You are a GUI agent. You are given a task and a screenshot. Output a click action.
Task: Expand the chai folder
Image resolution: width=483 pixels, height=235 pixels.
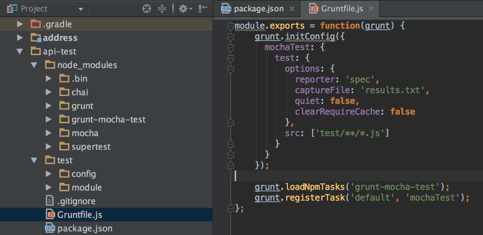click(48, 92)
